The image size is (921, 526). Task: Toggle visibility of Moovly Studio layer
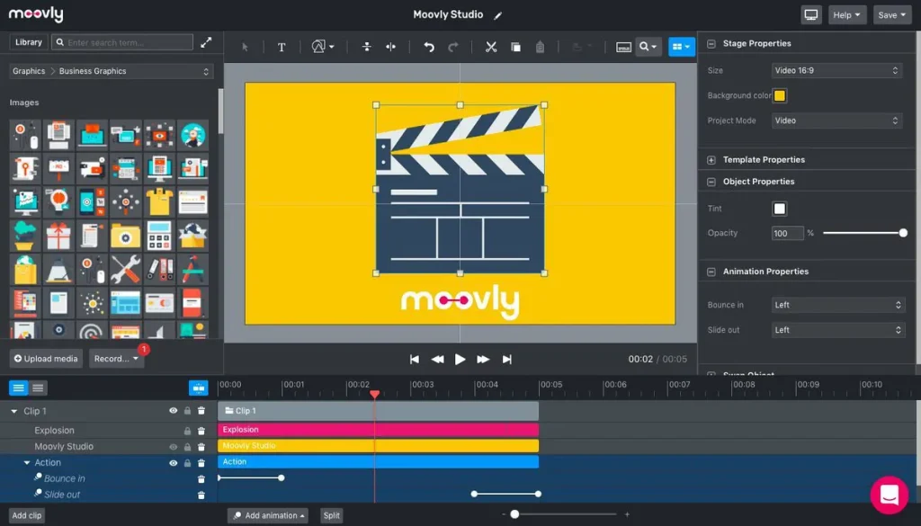pyautogui.click(x=174, y=447)
